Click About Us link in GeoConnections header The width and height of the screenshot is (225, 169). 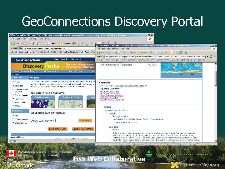tap(64, 59)
